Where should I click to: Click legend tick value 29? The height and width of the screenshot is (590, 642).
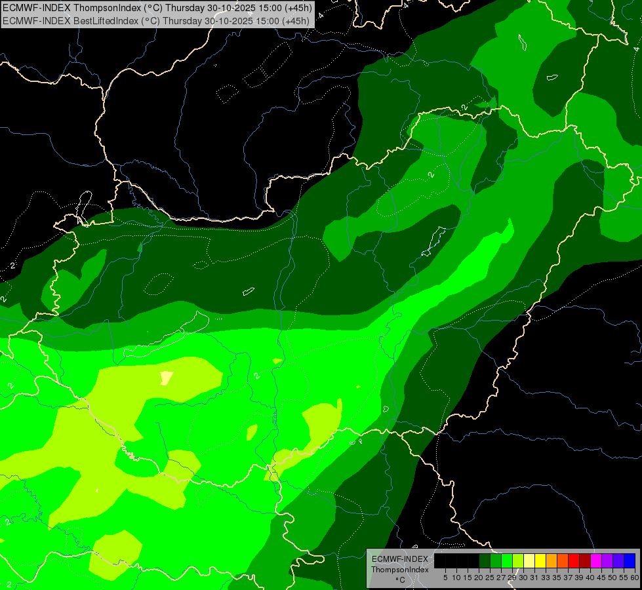(x=512, y=578)
